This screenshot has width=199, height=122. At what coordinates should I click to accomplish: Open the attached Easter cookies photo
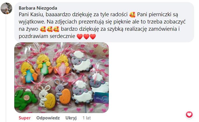(62, 77)
